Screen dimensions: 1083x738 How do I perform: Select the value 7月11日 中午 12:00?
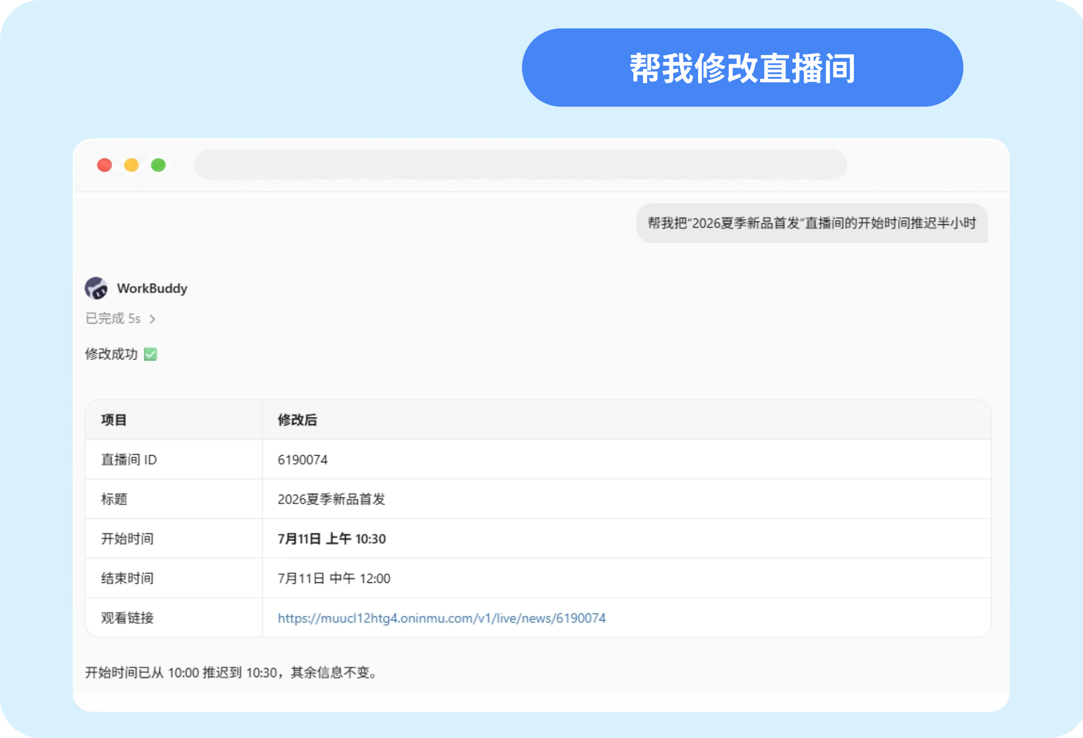[334, 578]
